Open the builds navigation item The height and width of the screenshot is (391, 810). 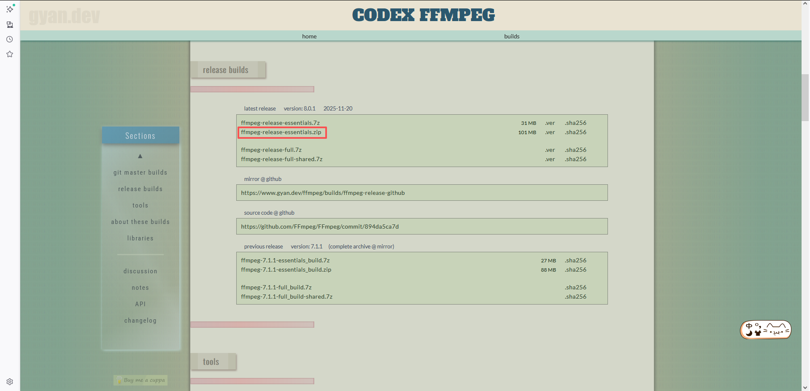pyautogui.click(x=512, y=36)
